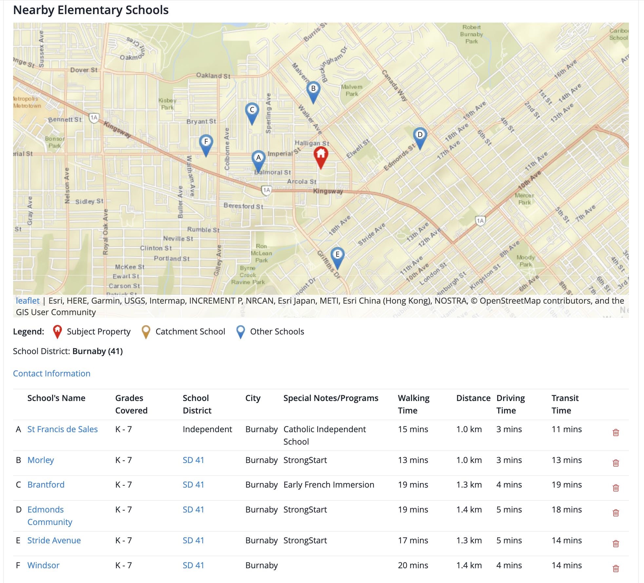Remove Edmonds Community from the list

(x=616, y=513)
